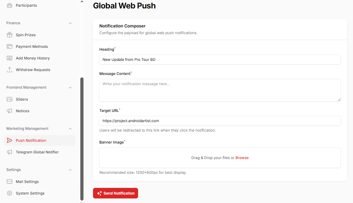Click the Spin Prizes gift icon
This screenshot has height=203, width=353.
coord(10,35)
